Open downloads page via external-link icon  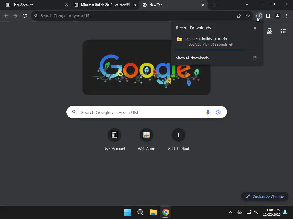tap(255, 58)
